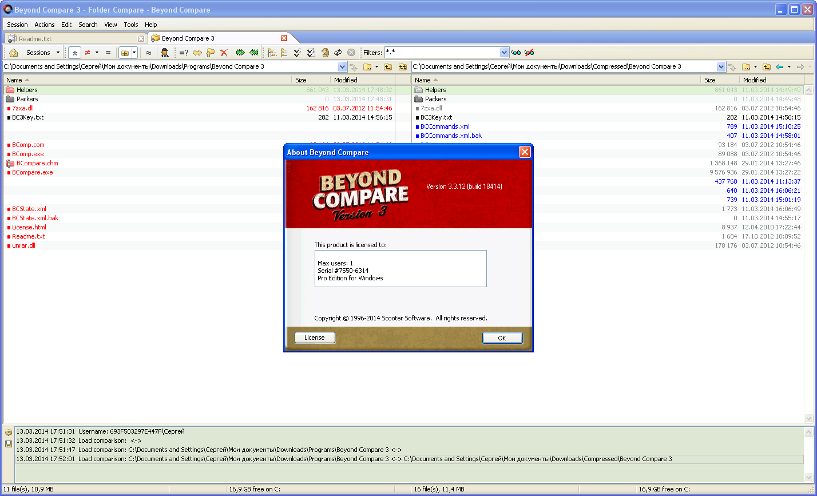Toggle Show Differences not-equal filter

pyautogui.click(x=88, y=53)
